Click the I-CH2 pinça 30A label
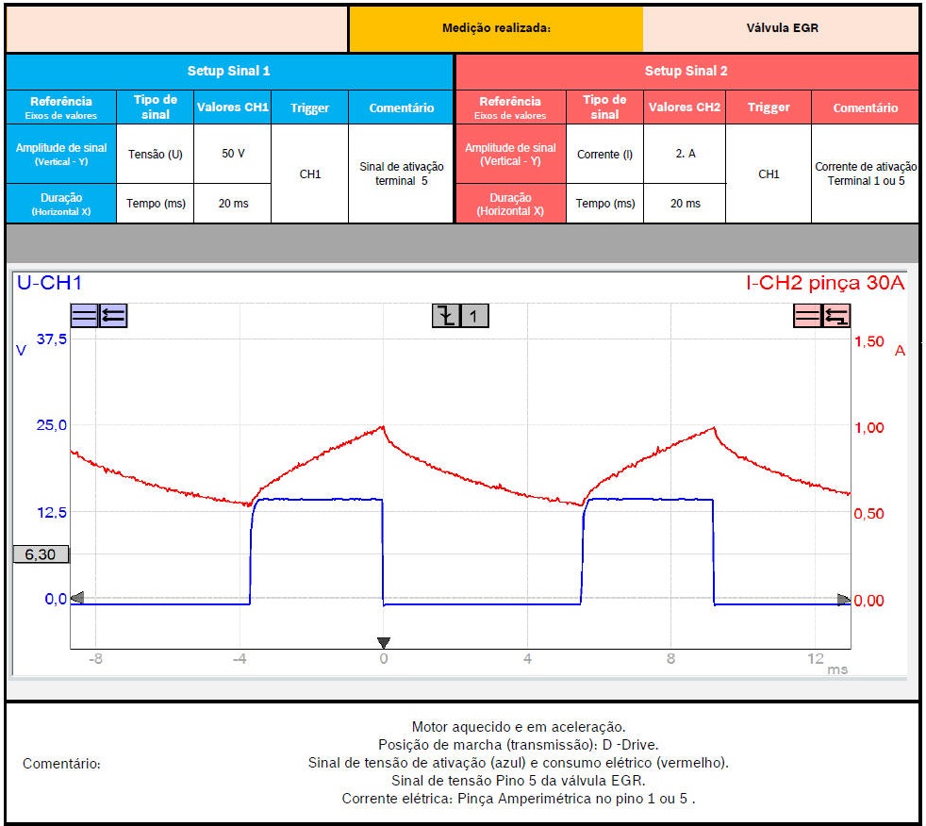 [825, 283]
